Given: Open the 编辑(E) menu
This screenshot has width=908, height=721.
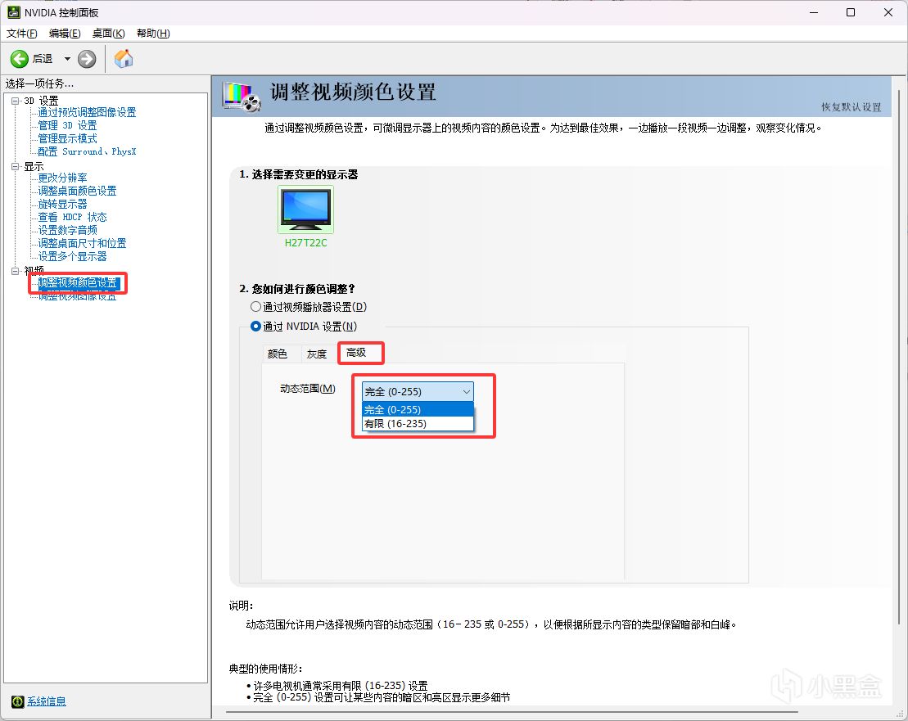Looking at the screenshot, I should pyautogui.click(x=65, y=34).
